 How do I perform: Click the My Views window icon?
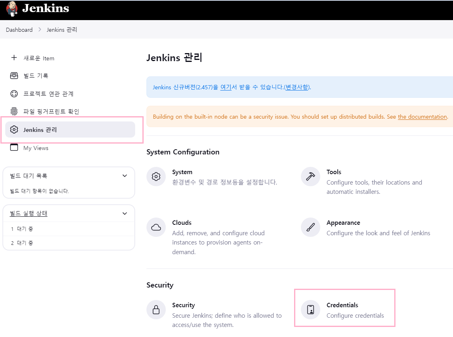tap(14, 147)
